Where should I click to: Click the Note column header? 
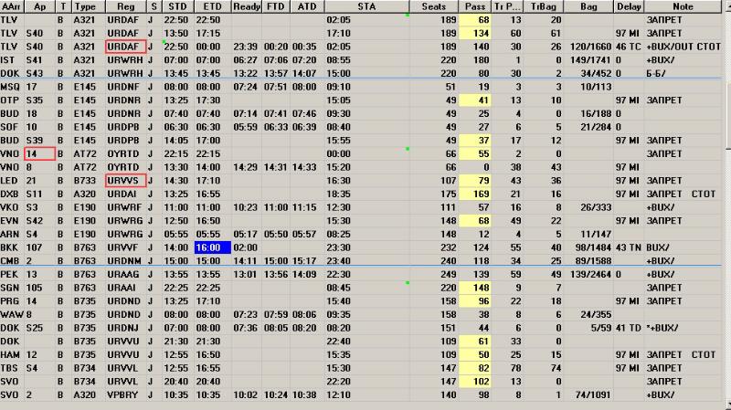point(683,6)
